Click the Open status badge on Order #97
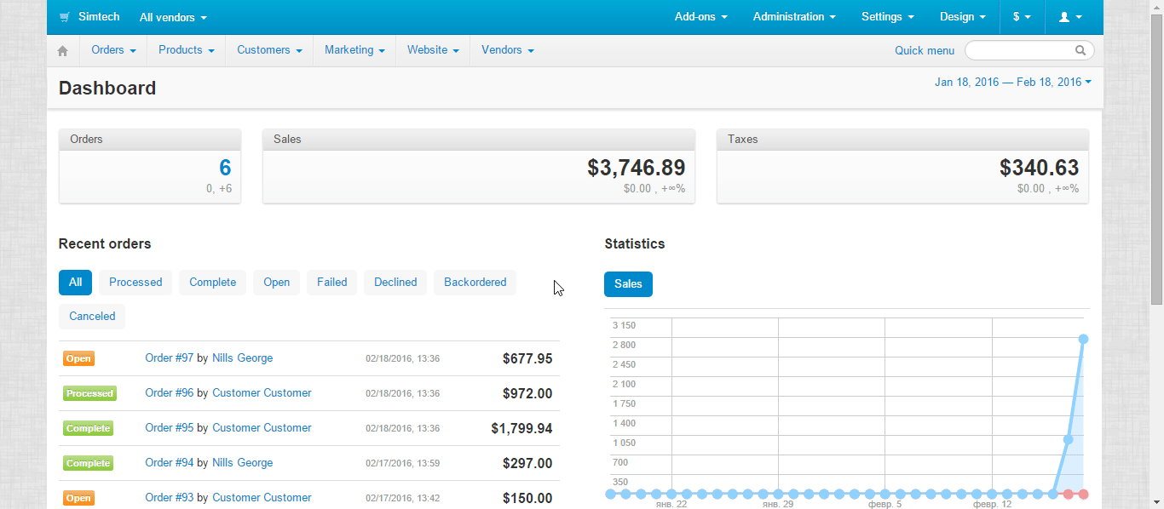Viewport: 1164px width, 509px height. point(78,359)
